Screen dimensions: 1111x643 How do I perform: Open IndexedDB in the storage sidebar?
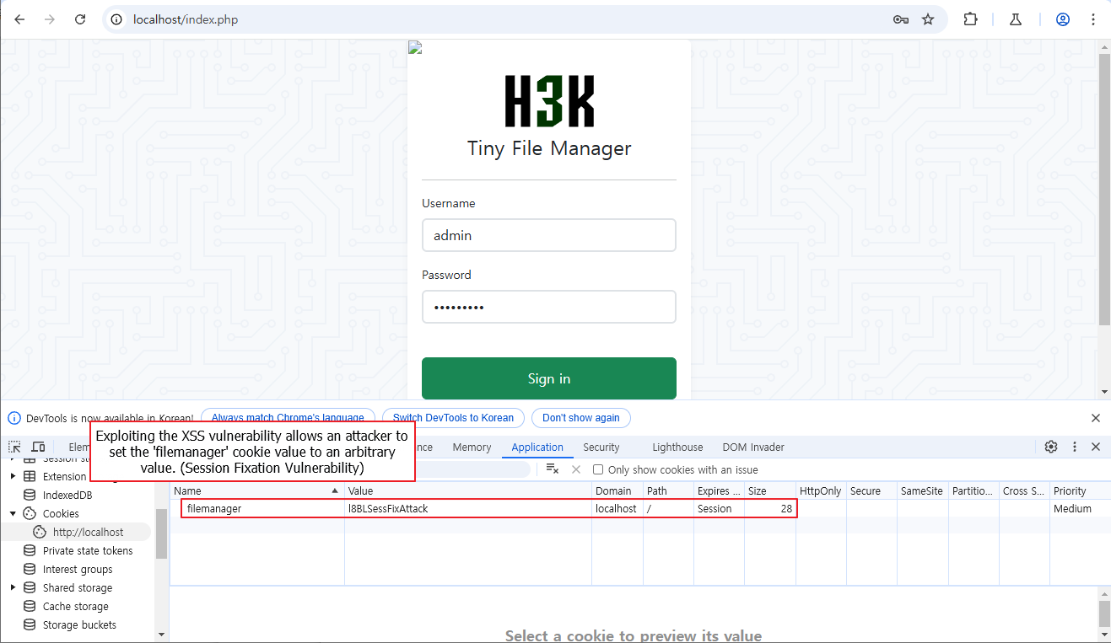[67, 495]
